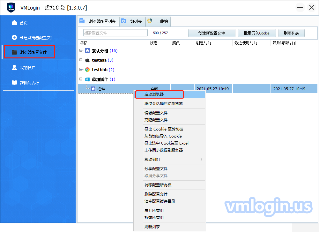Click the Apple icon of testaaa group
The image size is (319, 232).
(x=87, y=60)
